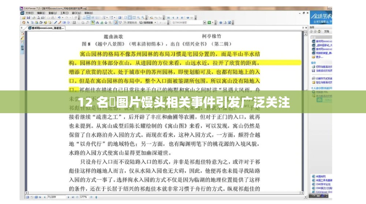
Task: Click horizontal scrollbar right arrow of document
Action: pos(302,193)
